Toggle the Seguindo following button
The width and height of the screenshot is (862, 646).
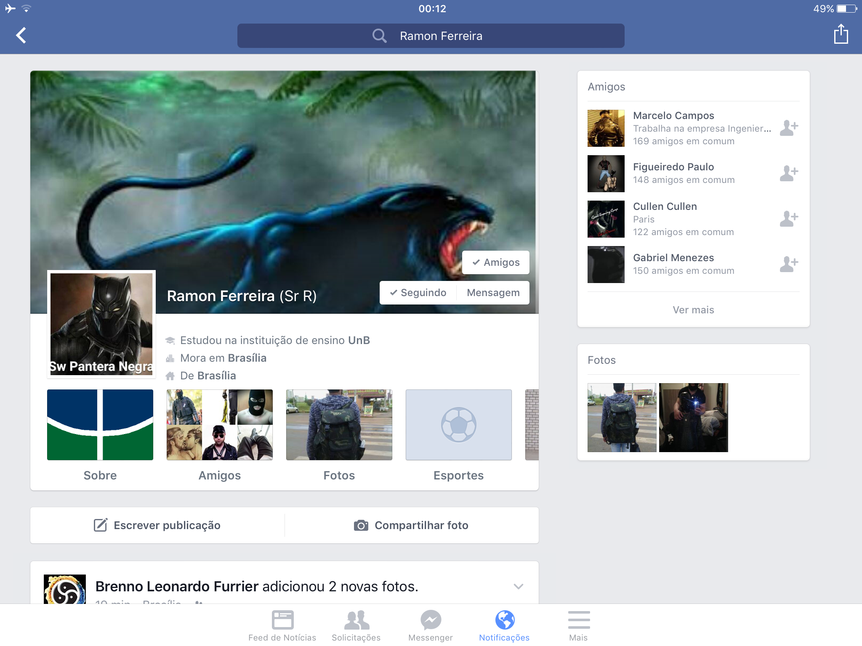click(x=418, y=293)
